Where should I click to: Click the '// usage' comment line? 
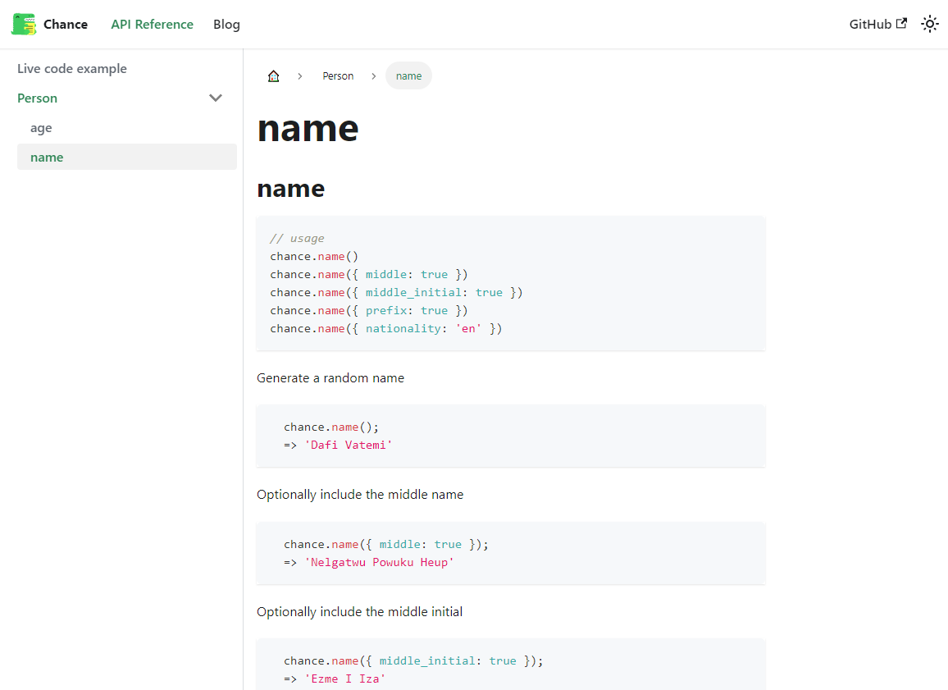tap(297, 238)
